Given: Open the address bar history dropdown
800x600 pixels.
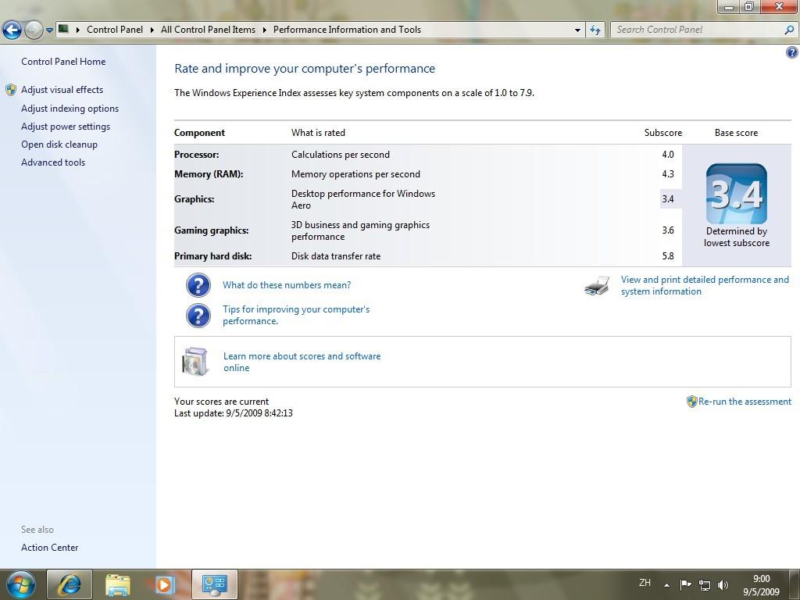Looking at the screenshot, I should pos(577,30).
